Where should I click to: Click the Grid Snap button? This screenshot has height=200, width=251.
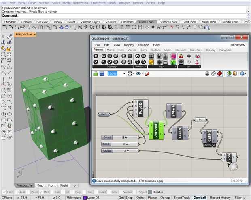pos(125,198)
